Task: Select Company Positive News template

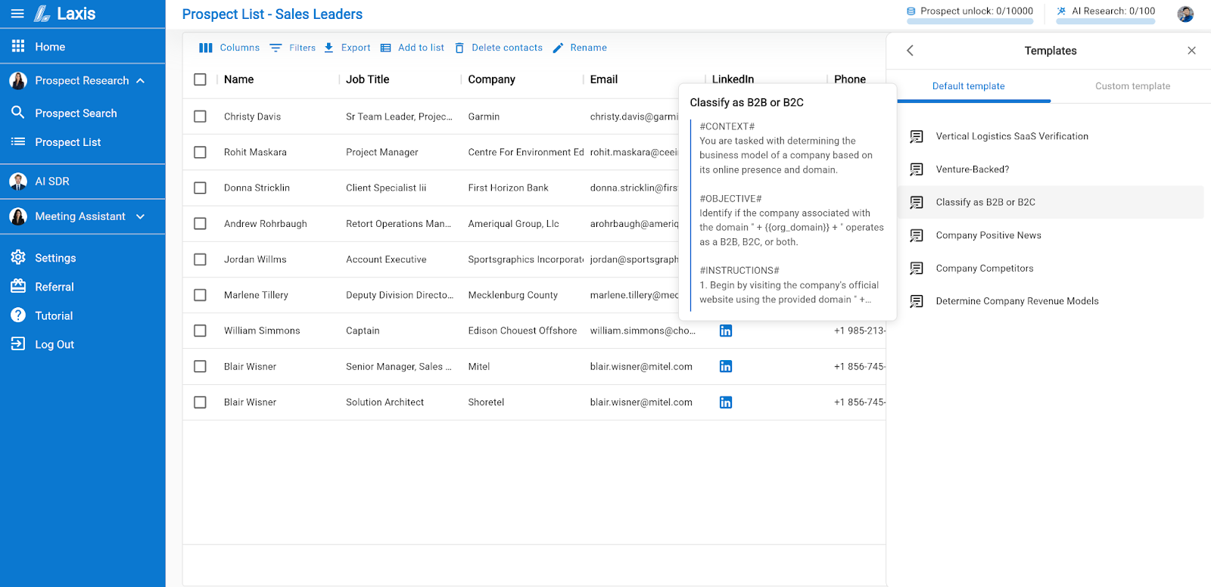Action: (x=988, y=235)
